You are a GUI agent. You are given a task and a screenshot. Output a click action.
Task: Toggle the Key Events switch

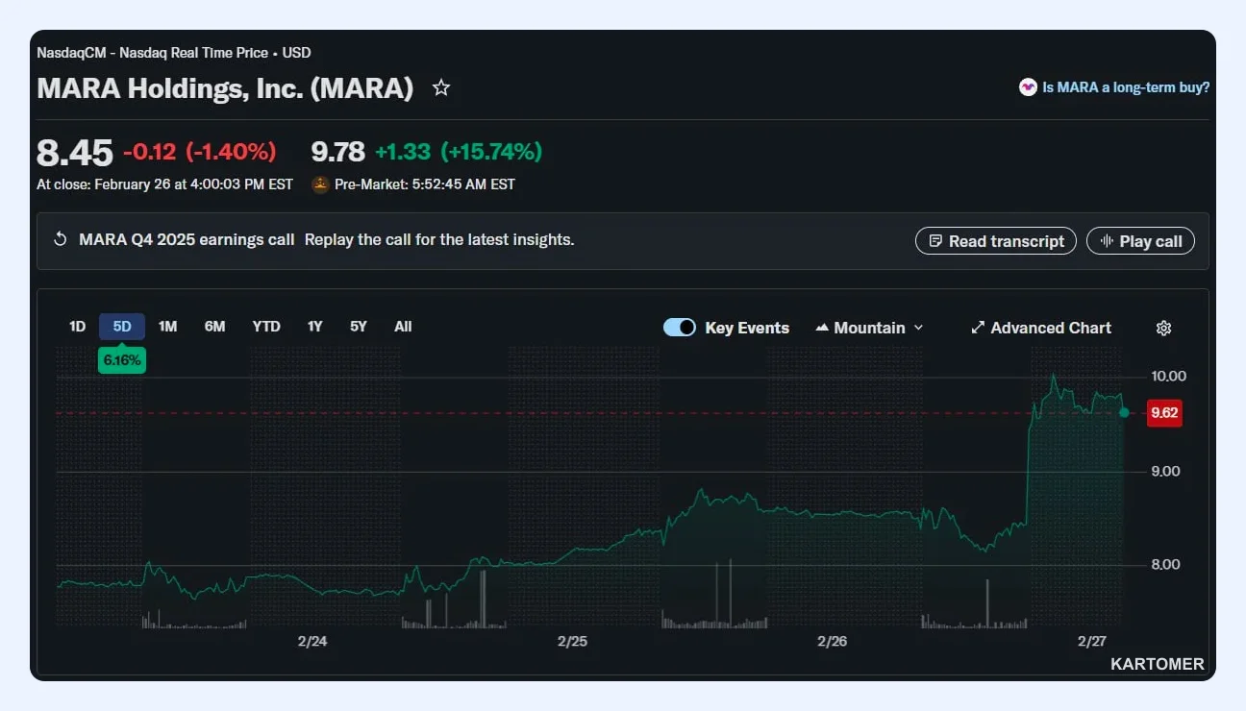point(680,328)
